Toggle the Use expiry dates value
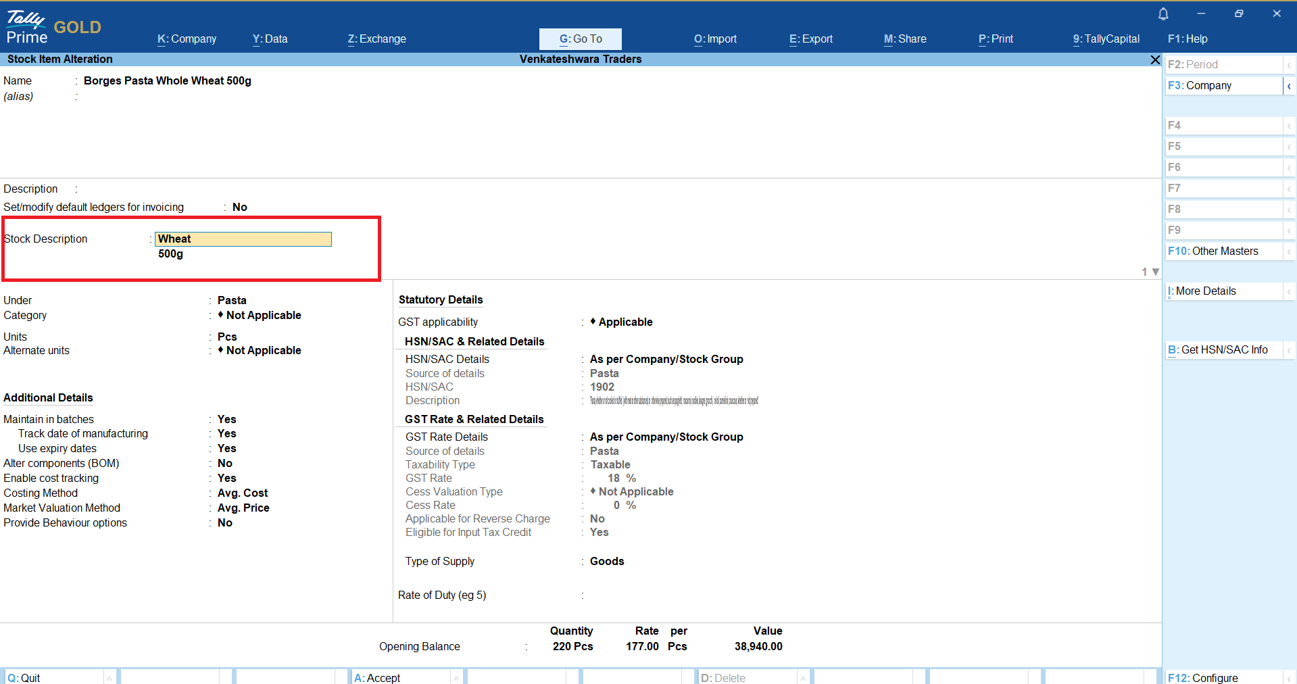This screenshot has height=684, width=1297. click(x=226, y=448)
